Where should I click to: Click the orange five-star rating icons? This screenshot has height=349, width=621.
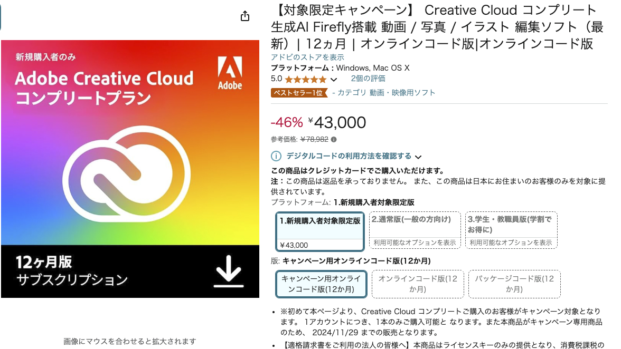pyautogui.click(x=305, y=79)
